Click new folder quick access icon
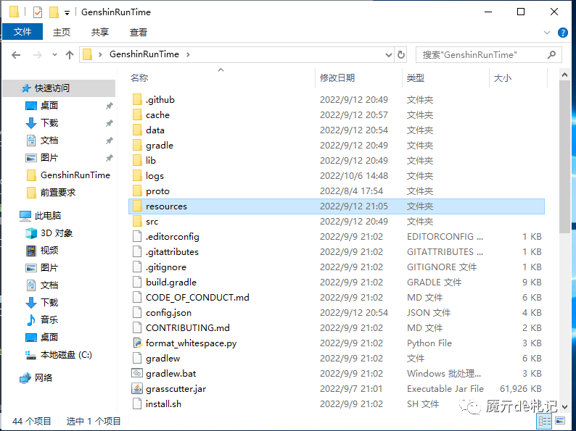 point(54,12)
